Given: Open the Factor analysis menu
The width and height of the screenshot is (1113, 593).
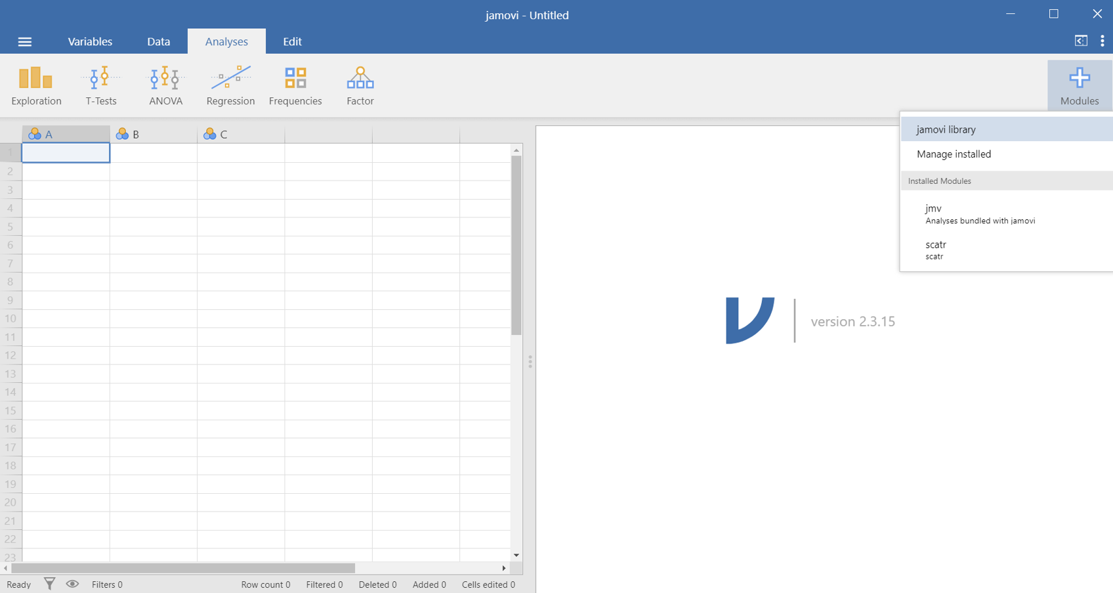Looking at the screenshot, I should tap(360, 85).
